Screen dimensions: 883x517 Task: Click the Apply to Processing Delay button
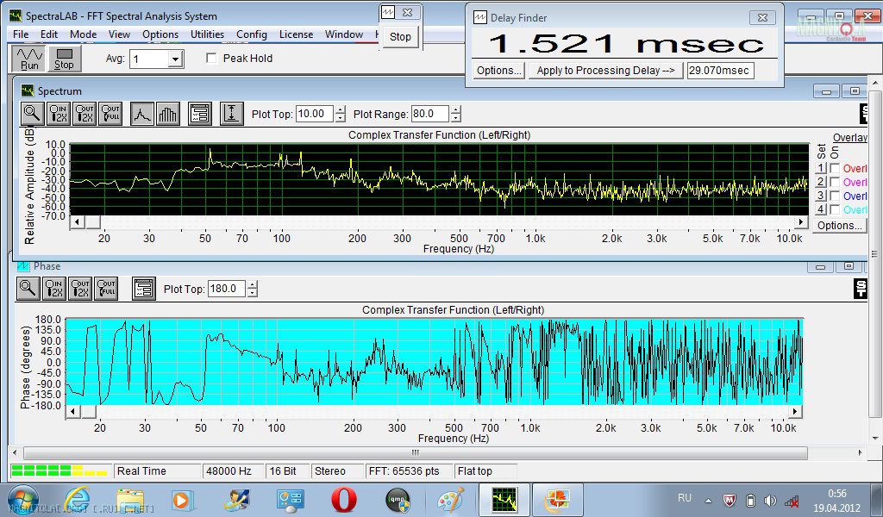click(x=605, y=71)
